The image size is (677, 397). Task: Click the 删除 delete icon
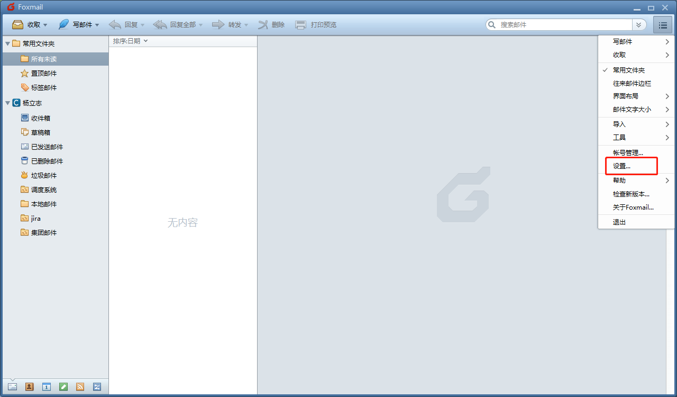(x=263, y=24)
